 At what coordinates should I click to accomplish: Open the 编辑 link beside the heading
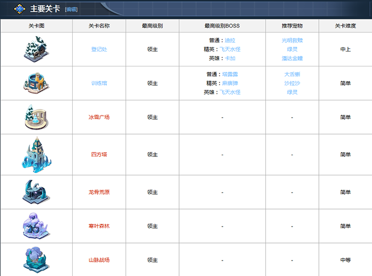tap(71, 10)
